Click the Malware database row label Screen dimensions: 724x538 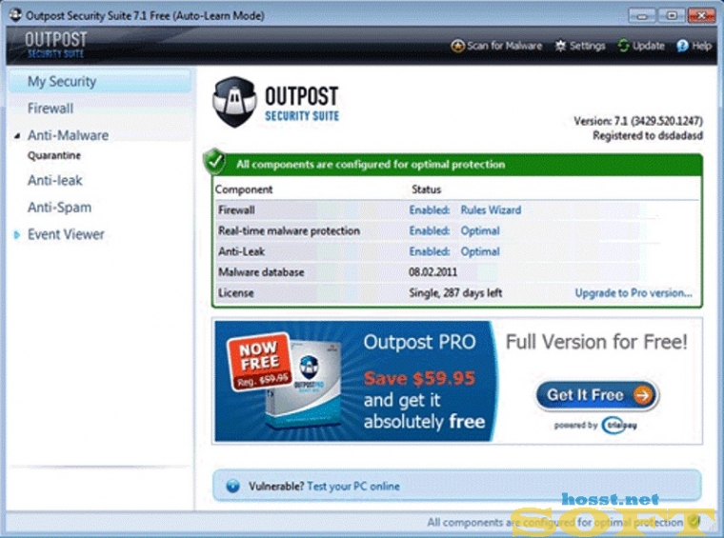[x=261, y=272]
